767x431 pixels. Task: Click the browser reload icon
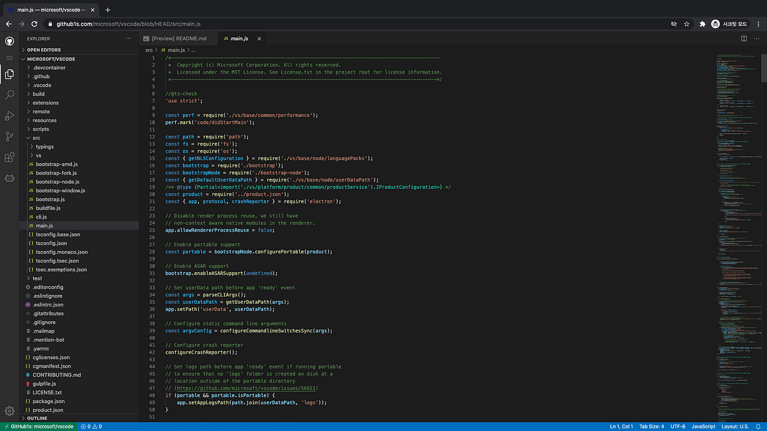pos(36,24)
